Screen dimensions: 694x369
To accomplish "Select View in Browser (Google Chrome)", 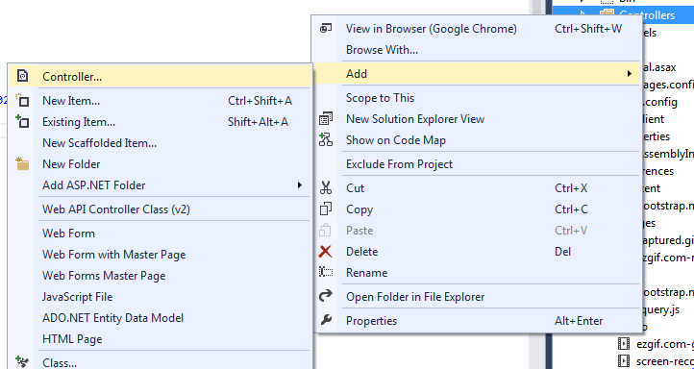I will [477, 29].
